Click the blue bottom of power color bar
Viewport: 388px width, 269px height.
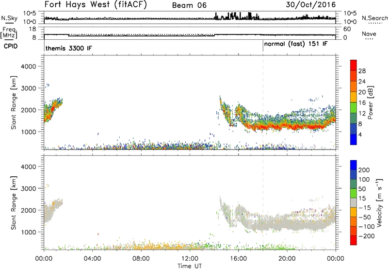(x=354, y=139)
